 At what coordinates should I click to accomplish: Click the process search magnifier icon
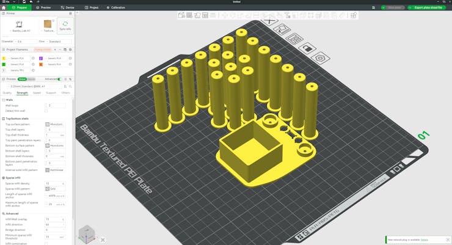pos(70,86)
